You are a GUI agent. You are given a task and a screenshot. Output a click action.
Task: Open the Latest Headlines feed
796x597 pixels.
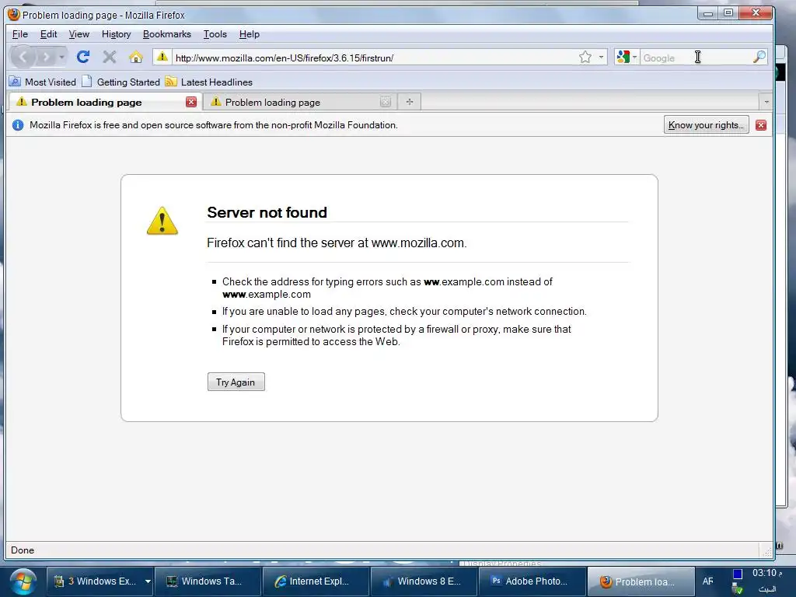[208, 82]
